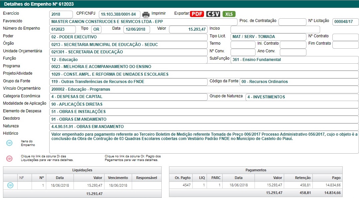Click the Histórico text area
The width and height of the screenshot is (359, 198).
pos(204,142)
